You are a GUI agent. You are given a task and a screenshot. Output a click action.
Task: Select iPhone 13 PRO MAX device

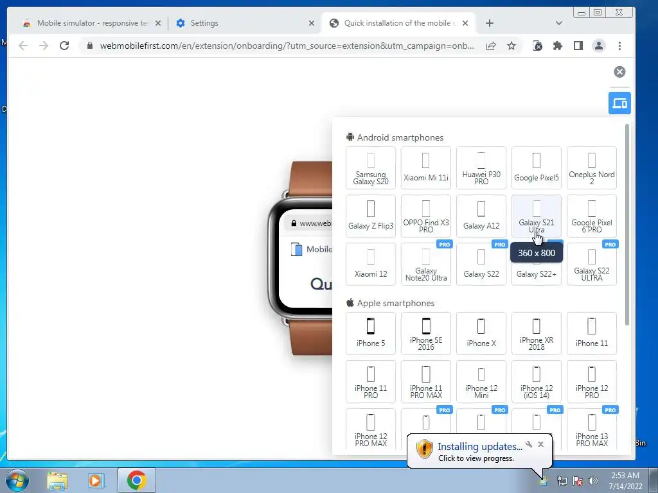tap(592, 429)
